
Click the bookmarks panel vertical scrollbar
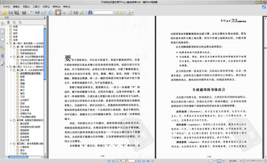[x=45, y=54]
